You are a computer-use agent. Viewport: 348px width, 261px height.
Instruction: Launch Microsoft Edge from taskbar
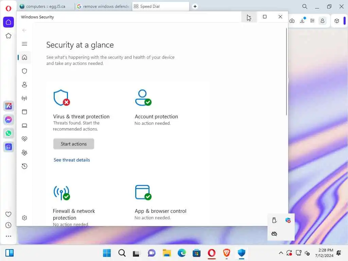[x=182, y=253]
